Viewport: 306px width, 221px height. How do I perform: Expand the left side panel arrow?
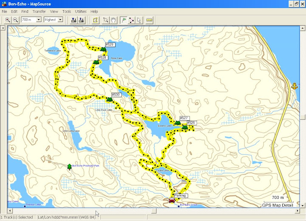(x=3, y=28)
